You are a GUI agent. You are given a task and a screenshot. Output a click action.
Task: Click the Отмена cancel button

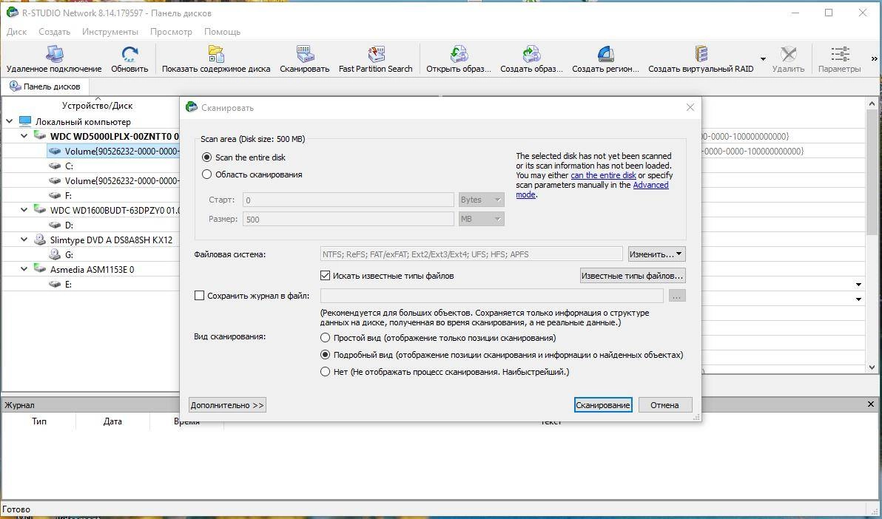coord(665,405)
